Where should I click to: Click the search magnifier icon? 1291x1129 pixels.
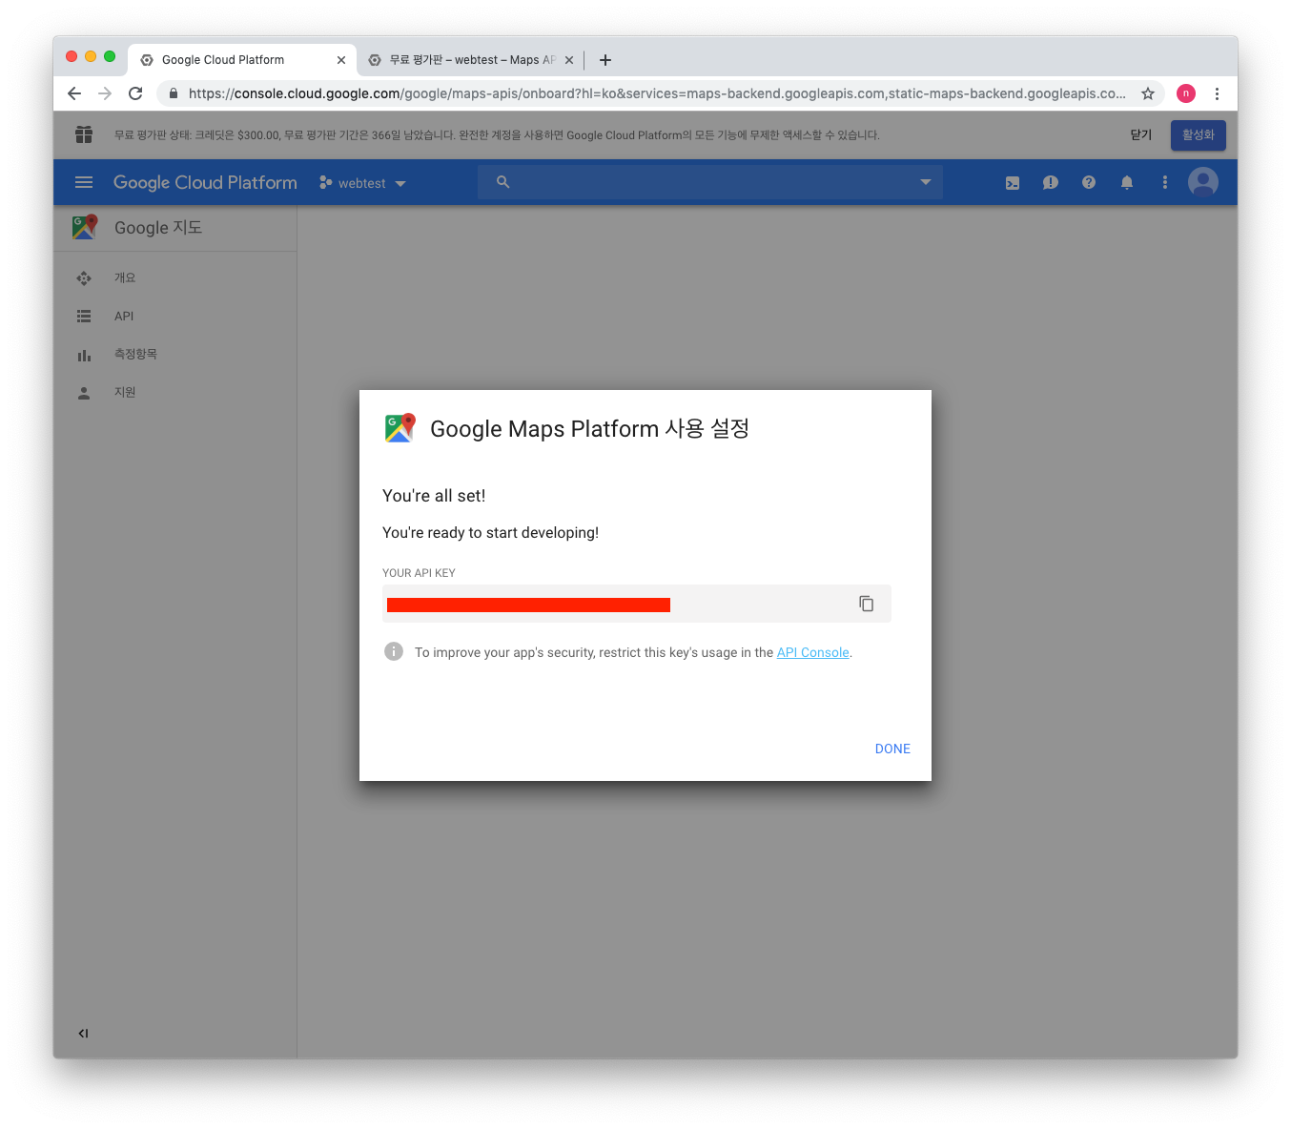pos(503,182)
